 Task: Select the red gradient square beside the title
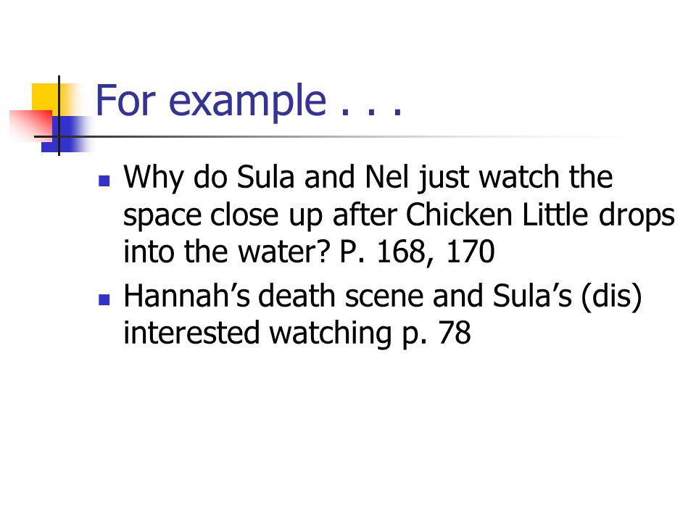(x=30, y=125)
